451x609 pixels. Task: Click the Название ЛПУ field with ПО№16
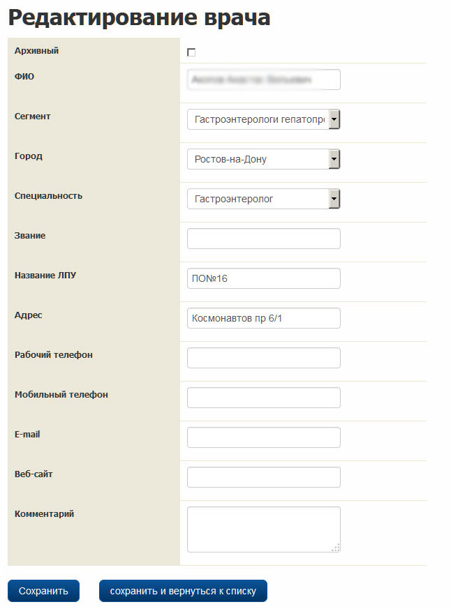263,278
